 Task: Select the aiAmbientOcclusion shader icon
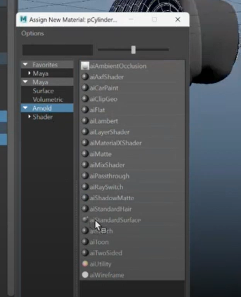click(x=85, y=66)
